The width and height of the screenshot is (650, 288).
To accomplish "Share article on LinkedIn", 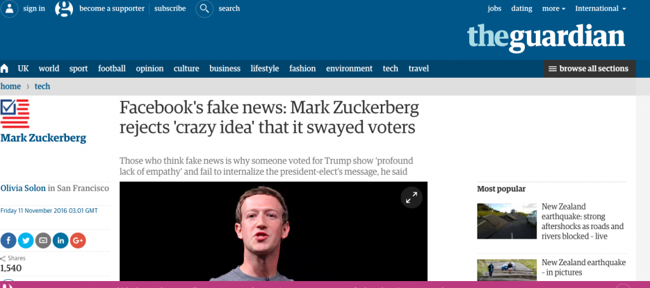I will tap(60, 240).
